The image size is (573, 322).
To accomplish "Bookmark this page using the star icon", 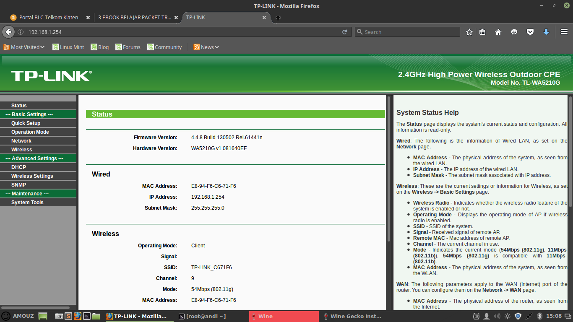I will click(x=469, y=31).
